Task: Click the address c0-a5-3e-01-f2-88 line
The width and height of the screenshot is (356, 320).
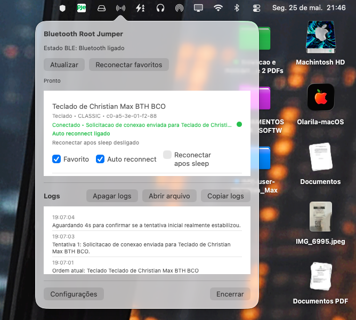Action: 104,116
